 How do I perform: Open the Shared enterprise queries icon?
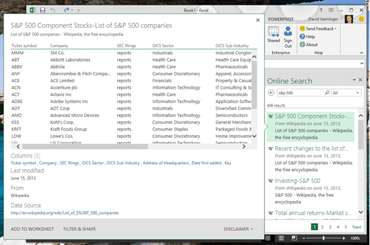[x=274, y=34]
